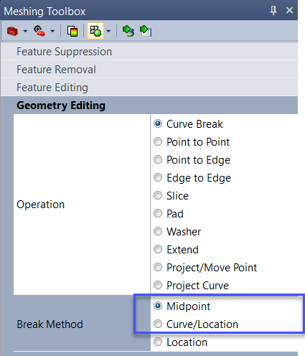Choose Location break method
This screenshot has height=356, width=305.
(x=180, y=342)
